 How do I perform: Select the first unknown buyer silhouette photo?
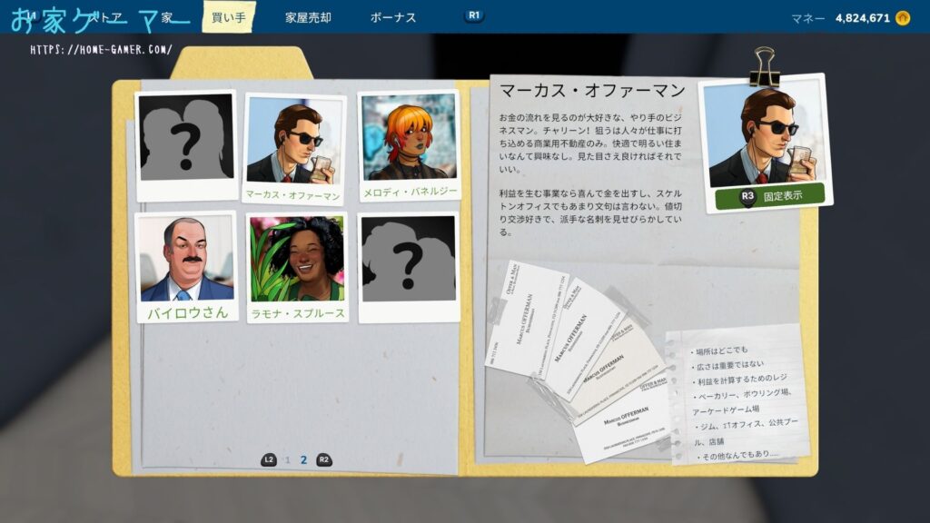[x=186, y=146]
